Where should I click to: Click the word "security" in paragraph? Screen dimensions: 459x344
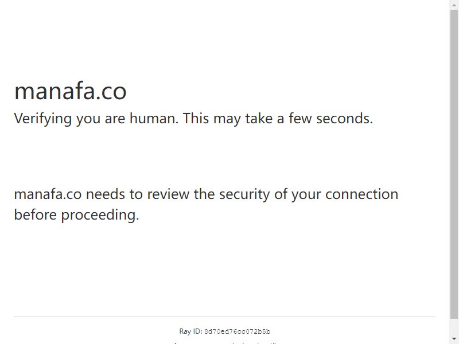(244, 194)
